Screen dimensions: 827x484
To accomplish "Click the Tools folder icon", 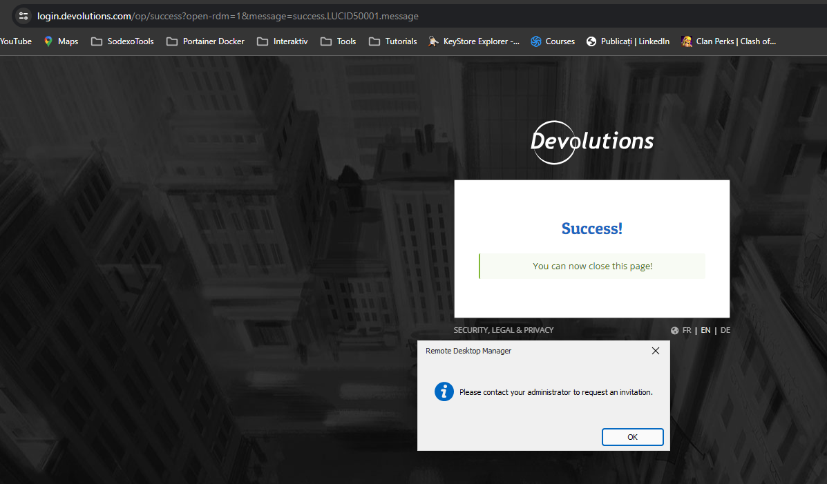I will [326, 41].
